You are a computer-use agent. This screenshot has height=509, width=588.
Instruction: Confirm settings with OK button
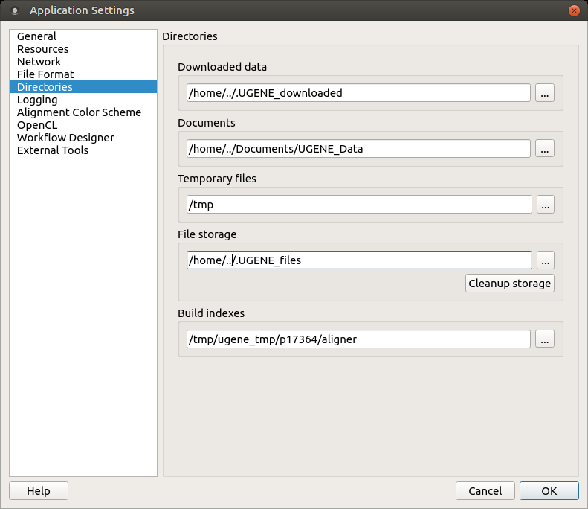tap(549, 491)
